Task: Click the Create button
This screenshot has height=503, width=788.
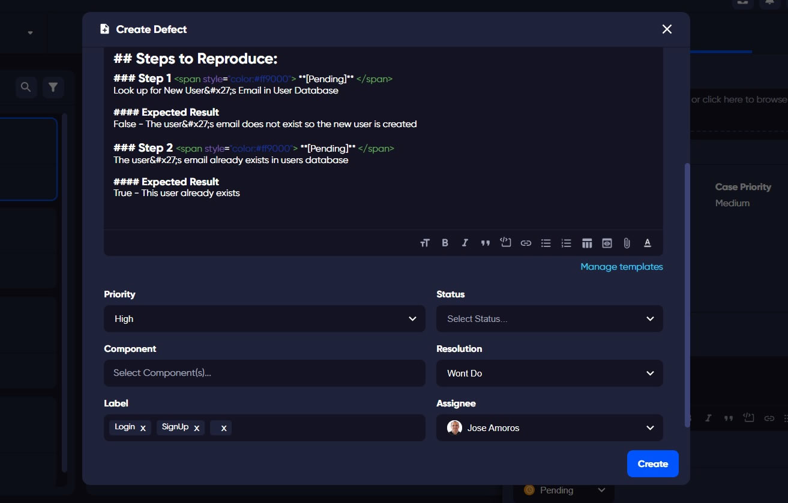Action: (x=653, y=463)
